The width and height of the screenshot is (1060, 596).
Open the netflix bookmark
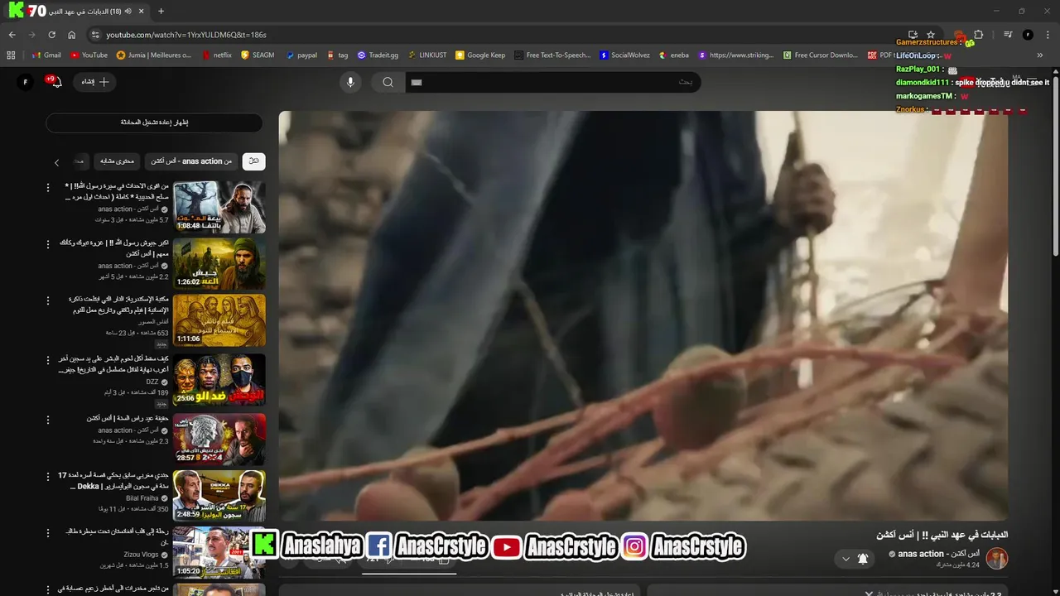point(215,55)
